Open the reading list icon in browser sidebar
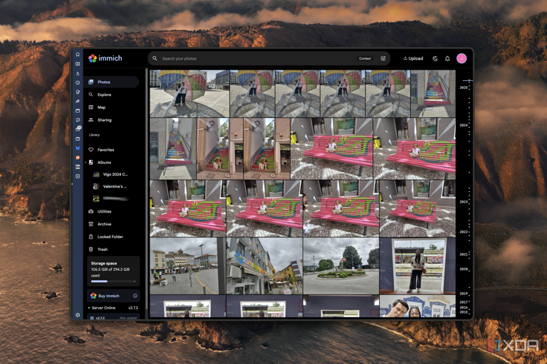Viewport: 547px width, 364px height. (x=78, y=64)
